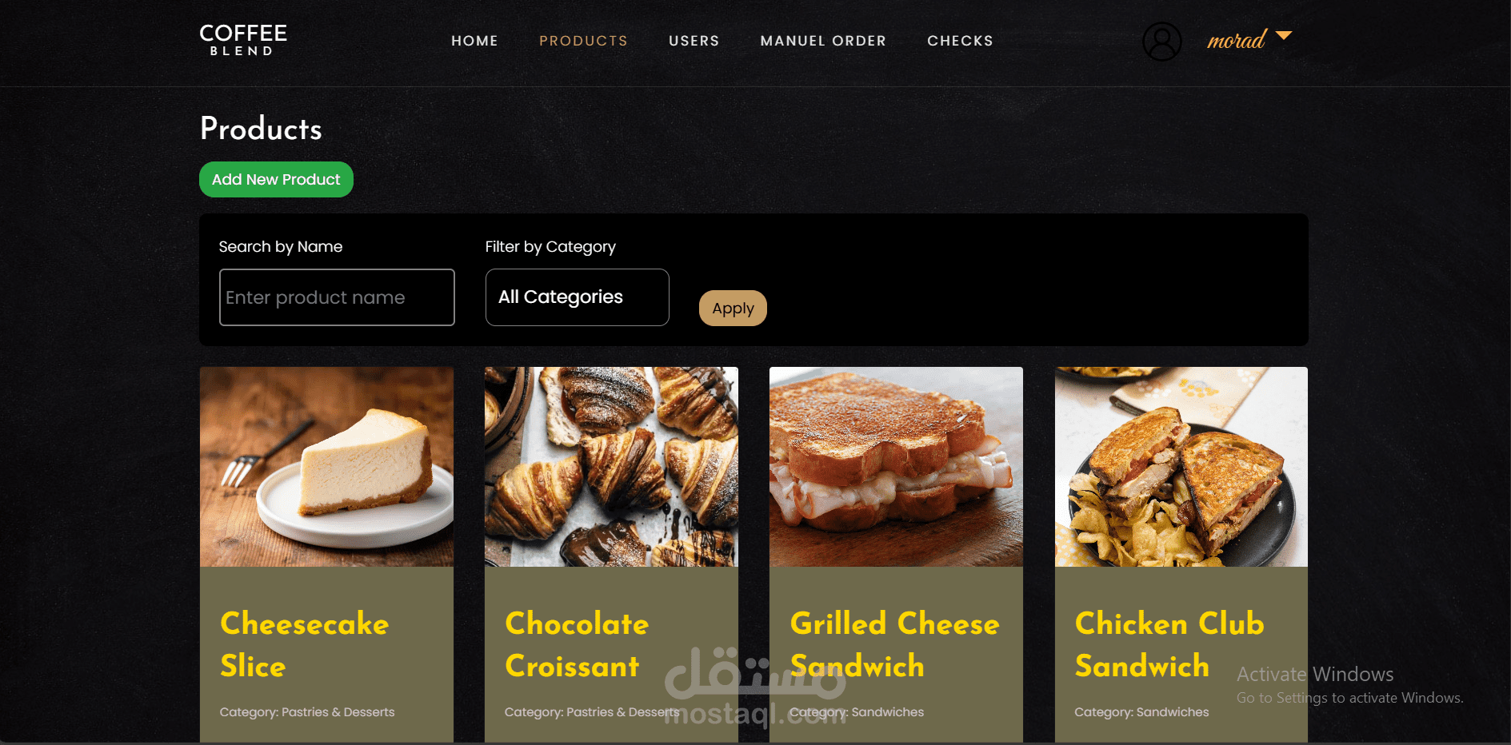Select the Grilled Cheese Sandwich image
Screen dimensions: 1511x745
click(896, 467)
